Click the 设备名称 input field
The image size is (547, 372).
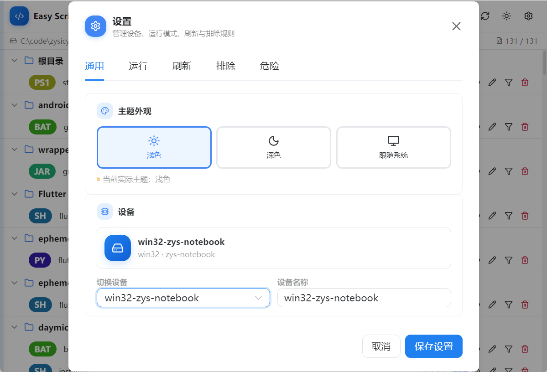(x=364, y=298)
